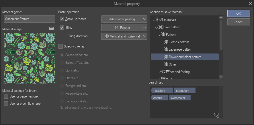Click the Effect and feeling icon
This screenshot has width=254, height=125.
tap(163, 72)
